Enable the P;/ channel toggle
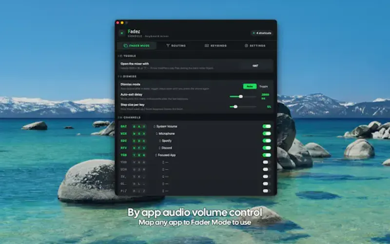The width and height of the screenshot is (390, 244). (x=267, y=191)
